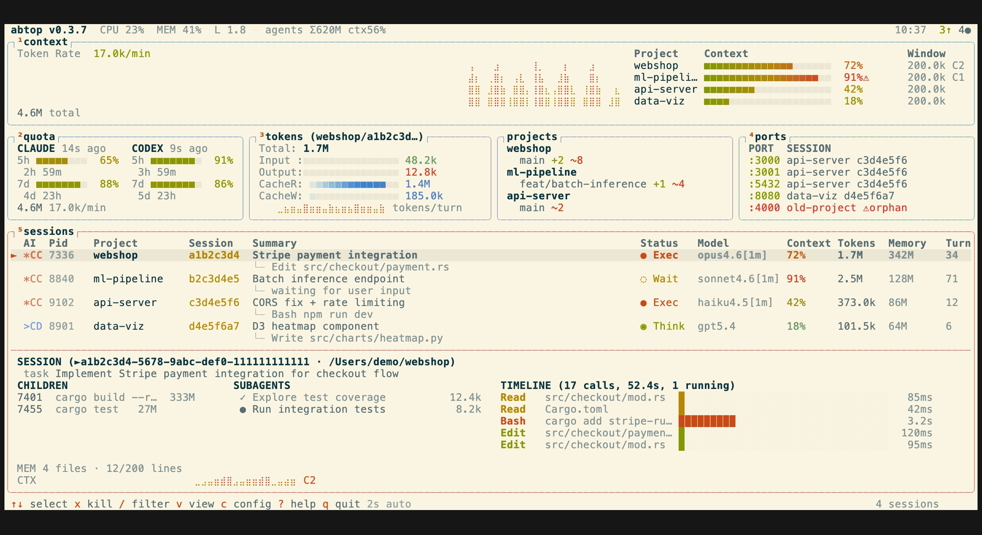Screen dimensions: 982x535
Task: Select the quota panel title
Action: [39, 136]
